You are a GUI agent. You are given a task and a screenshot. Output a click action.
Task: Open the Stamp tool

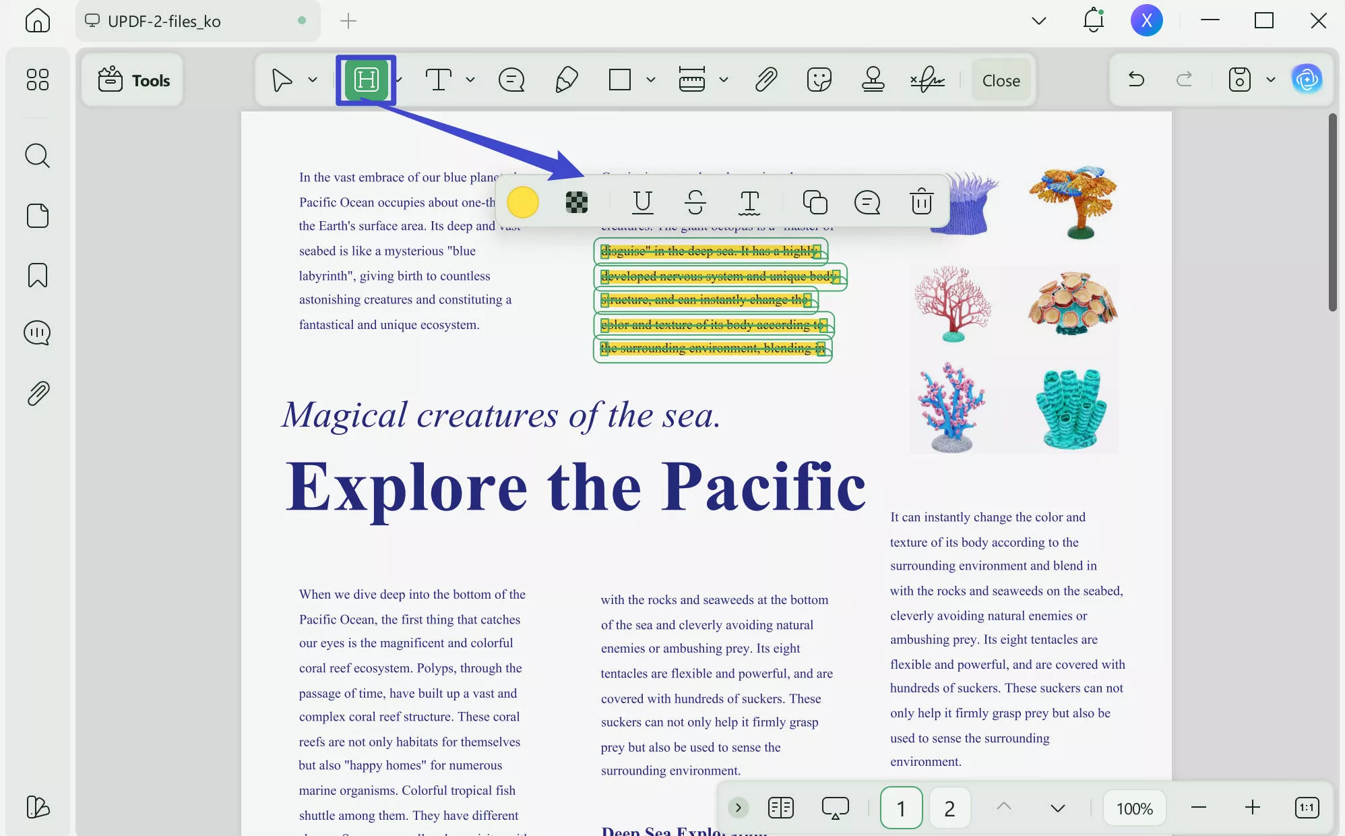pos(873,80)
